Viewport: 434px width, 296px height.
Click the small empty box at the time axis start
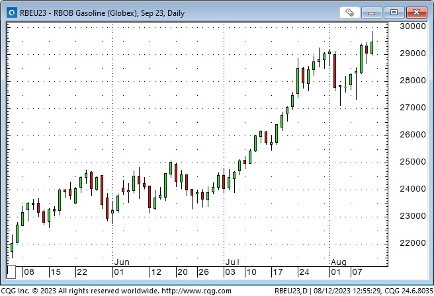(11, 272)
